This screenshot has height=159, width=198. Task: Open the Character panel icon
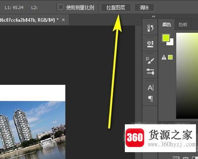tap(150, 88)
